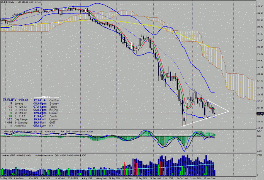Image resolution: width=264 pixels, height=180 pixels.
Task: Click the Cur Bar clock label
Action: pos(54,101)
